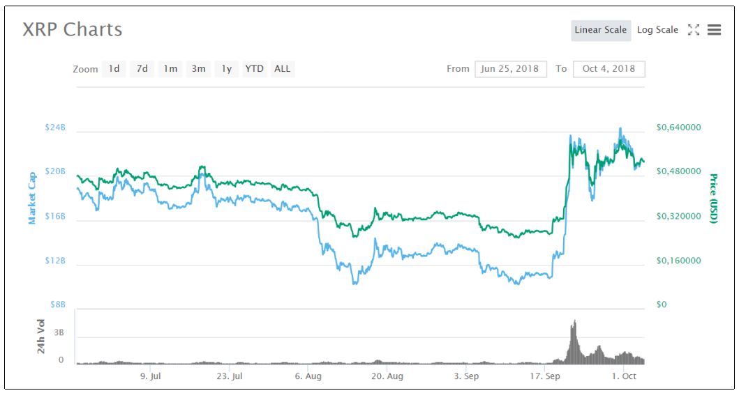Set zoom range to 1d
The image size is (739, 393).
(x=114, y=69)
